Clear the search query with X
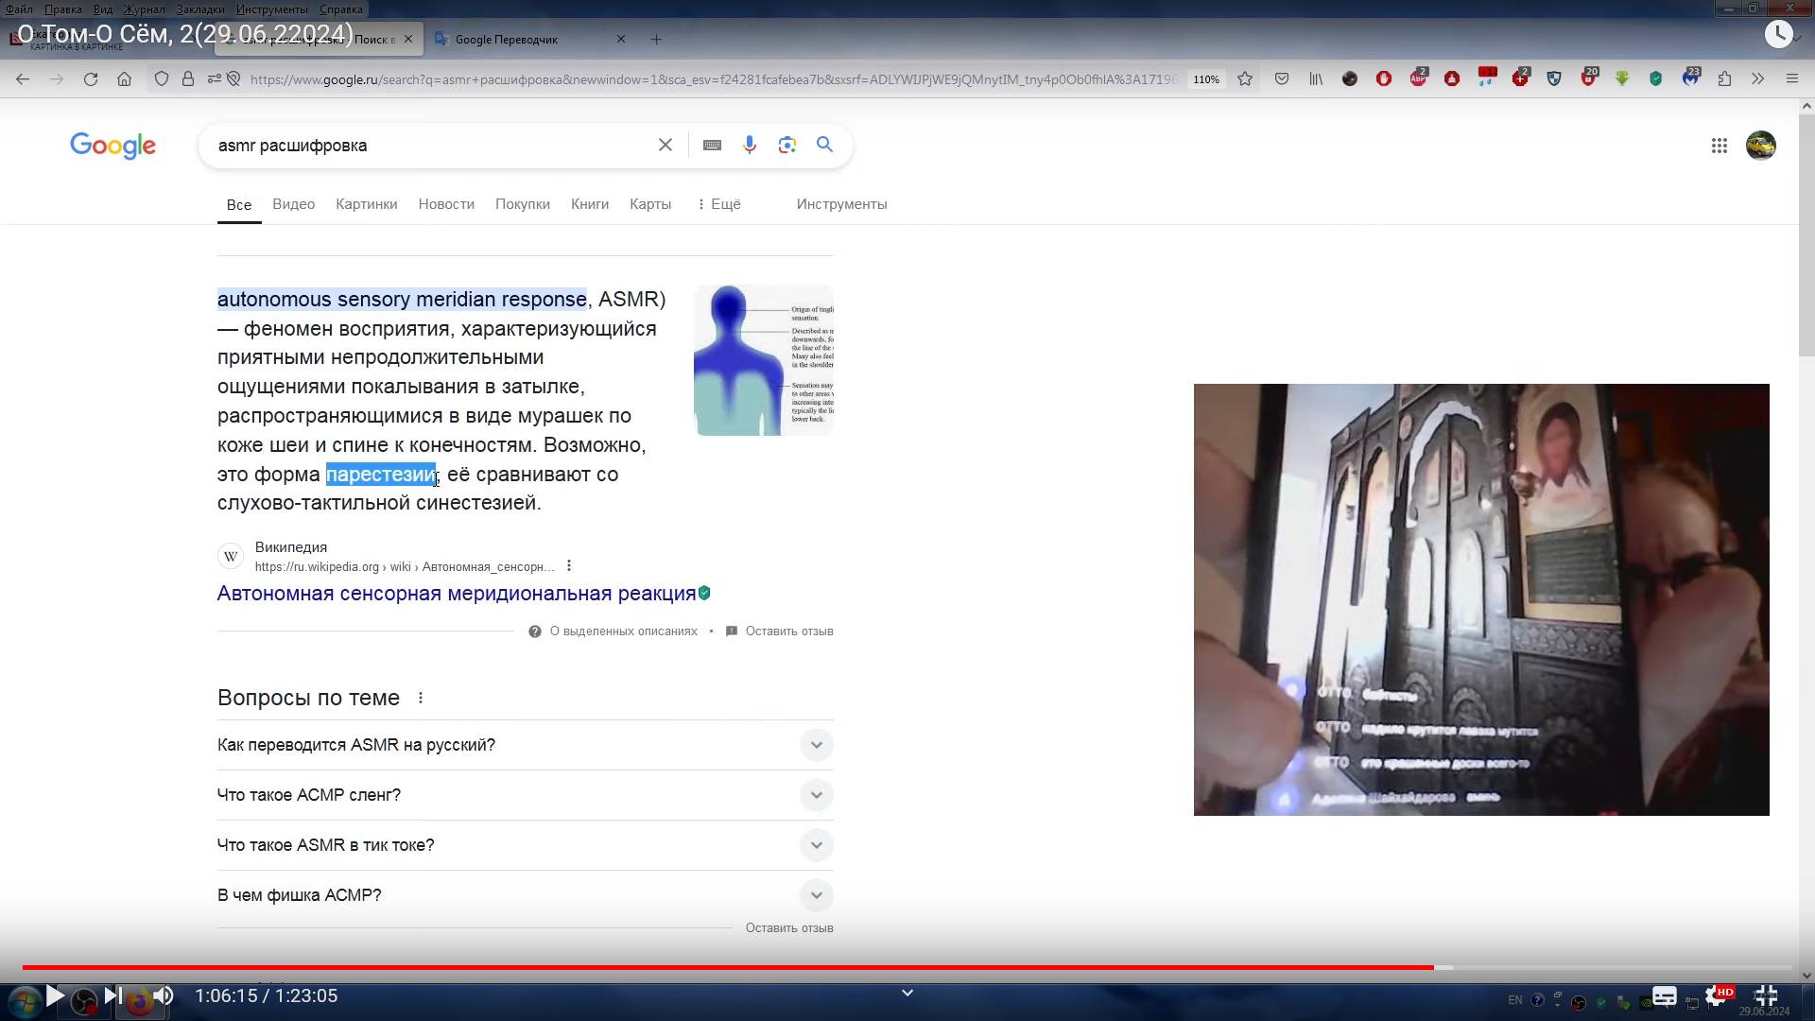 tap(665, 145)
